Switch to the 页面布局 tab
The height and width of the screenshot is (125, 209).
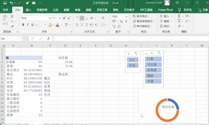[42, 10]
